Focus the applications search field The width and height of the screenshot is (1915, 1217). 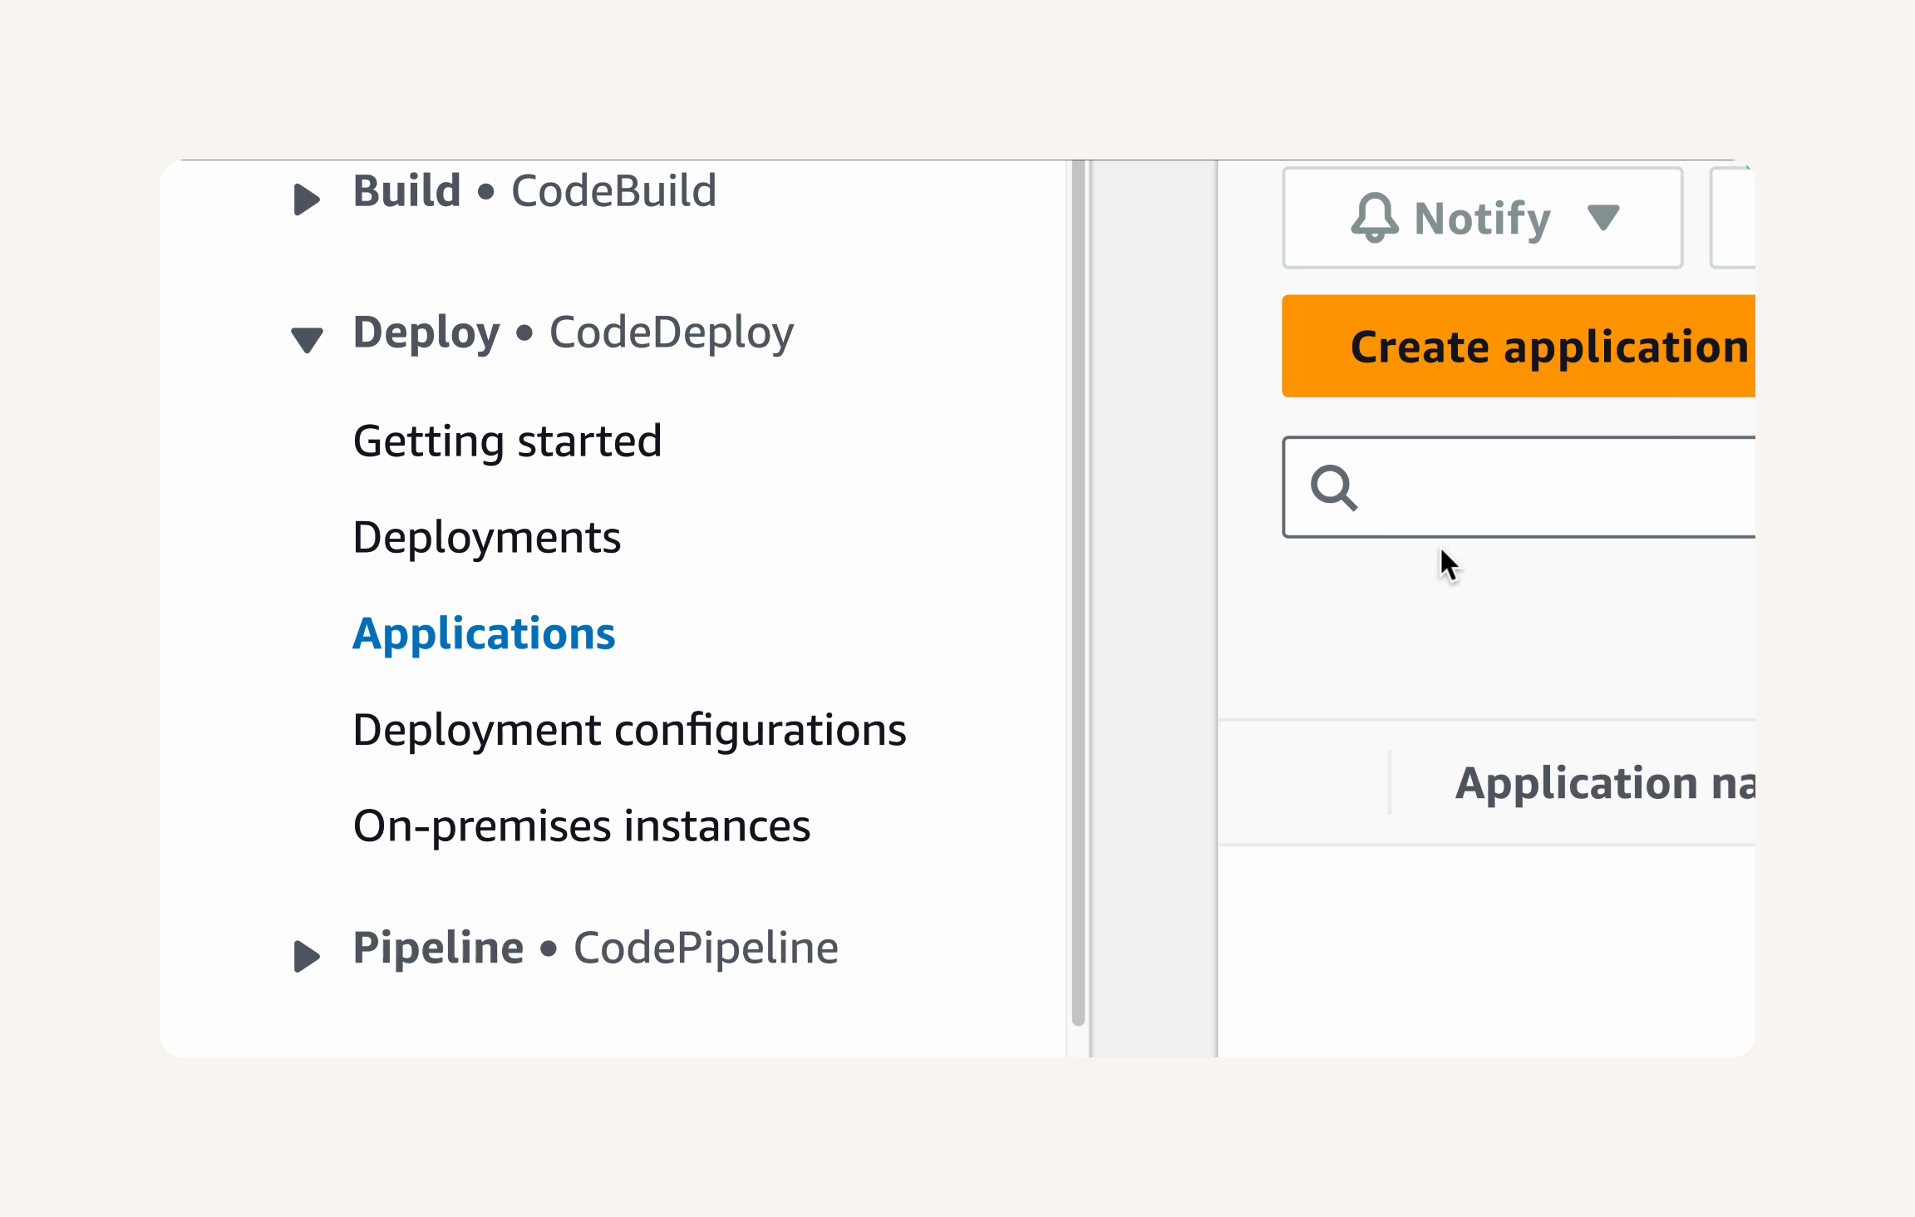tap(1519, 487)
